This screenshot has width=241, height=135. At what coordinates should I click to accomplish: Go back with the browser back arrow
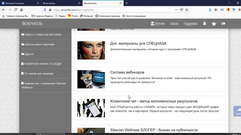click(x=4, y=10)
